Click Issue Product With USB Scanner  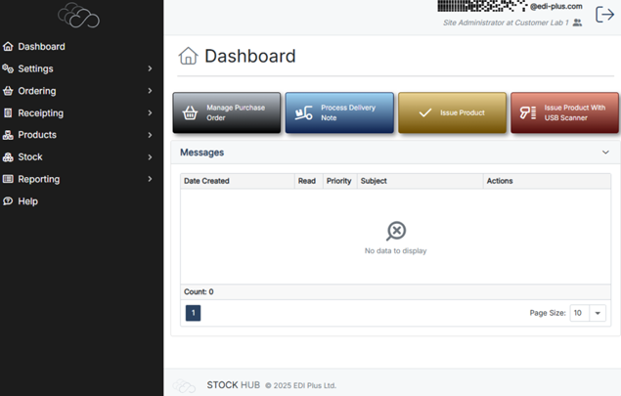(x=564, y=112)
